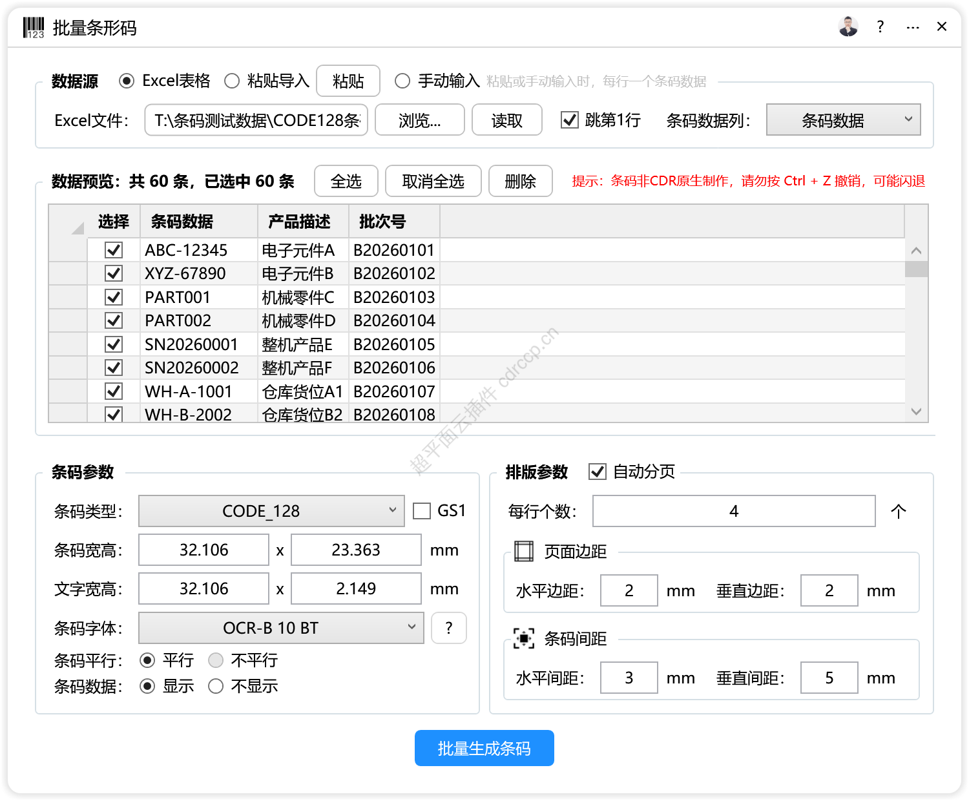Screen dimensions: 969x801
Task: Uncheck the SN20260002 row checkbox
Action: pyautogui.click(x=114, y=368)
